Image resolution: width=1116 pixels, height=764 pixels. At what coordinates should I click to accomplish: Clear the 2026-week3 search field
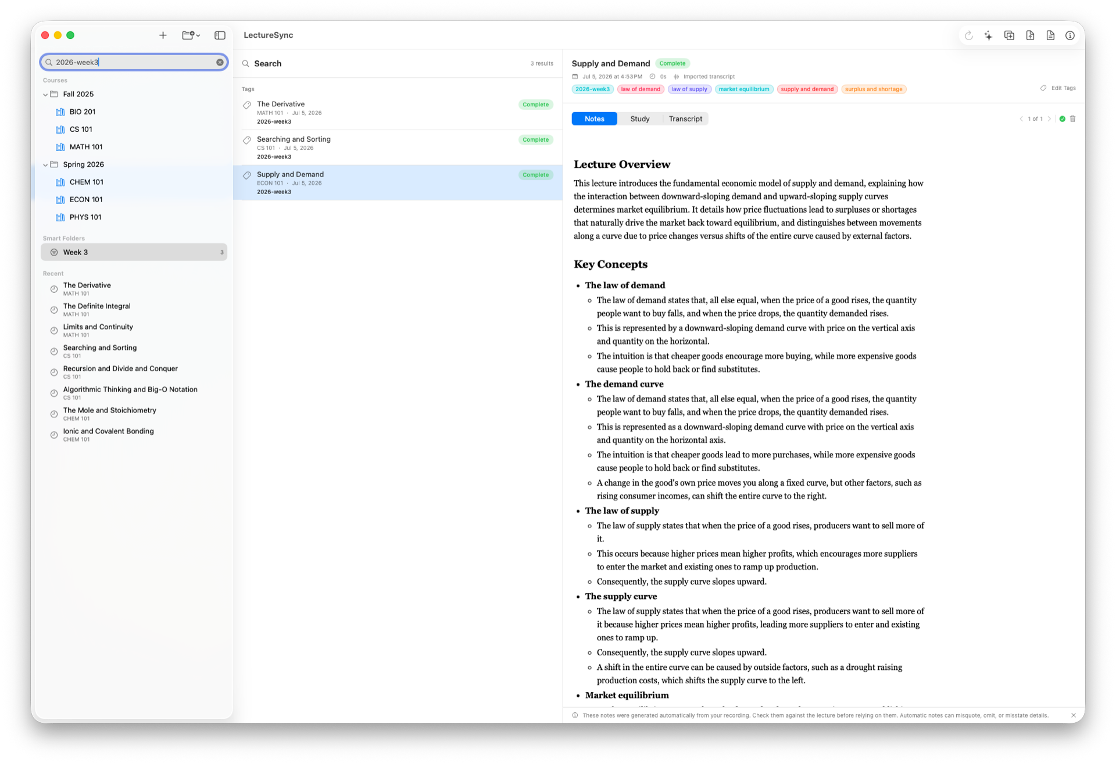click(x=220, y=62)
